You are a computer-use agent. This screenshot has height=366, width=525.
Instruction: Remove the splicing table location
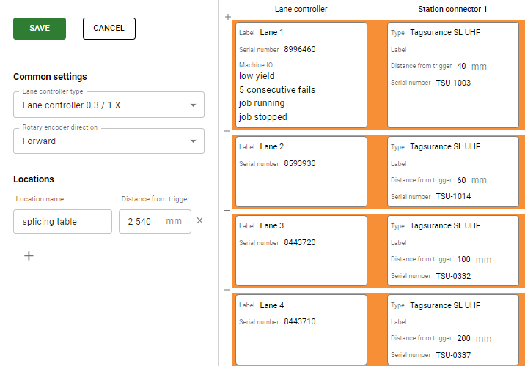[x=200, y=220]
